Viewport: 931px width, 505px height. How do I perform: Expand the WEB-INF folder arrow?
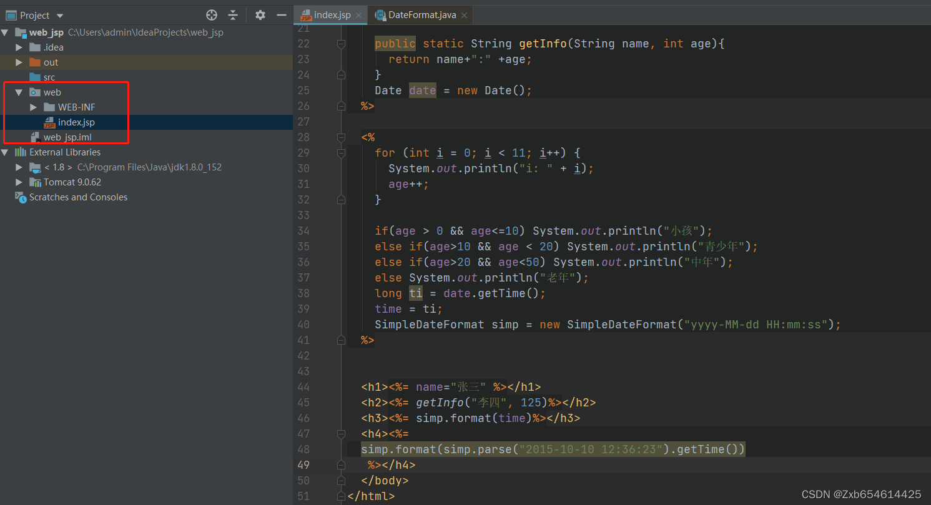point(33,107)
